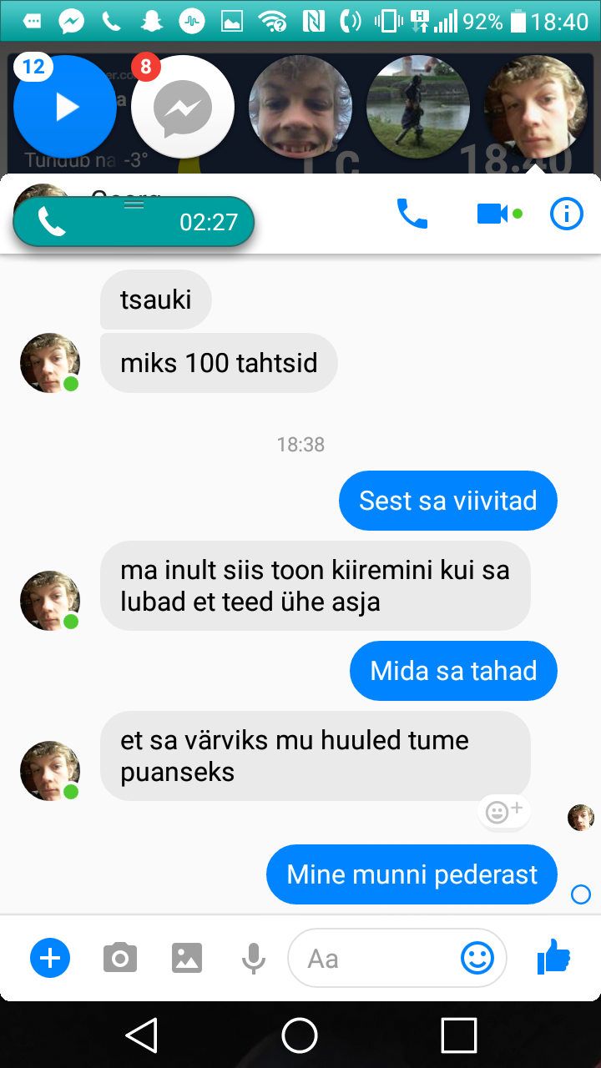
Task: Tap the blue plus button for more options
Action: (x=50, y=958)
